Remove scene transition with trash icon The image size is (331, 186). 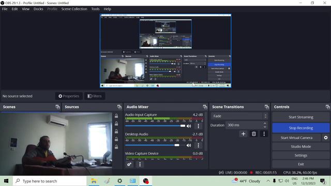click(254, 134)
